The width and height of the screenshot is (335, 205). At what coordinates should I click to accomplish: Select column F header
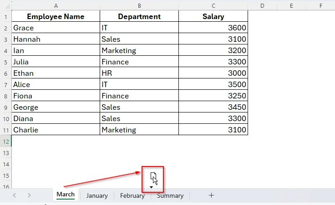click(x=320, y=6)
